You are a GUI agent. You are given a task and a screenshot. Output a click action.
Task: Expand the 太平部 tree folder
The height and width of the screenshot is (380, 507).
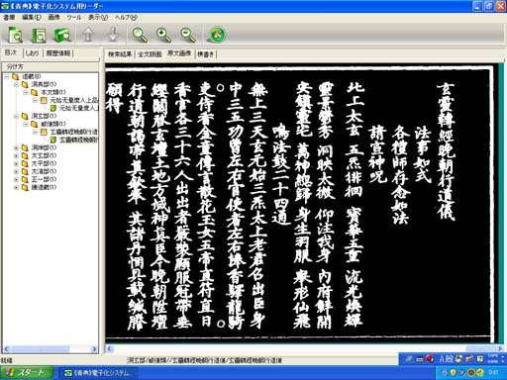coord(16,163)
